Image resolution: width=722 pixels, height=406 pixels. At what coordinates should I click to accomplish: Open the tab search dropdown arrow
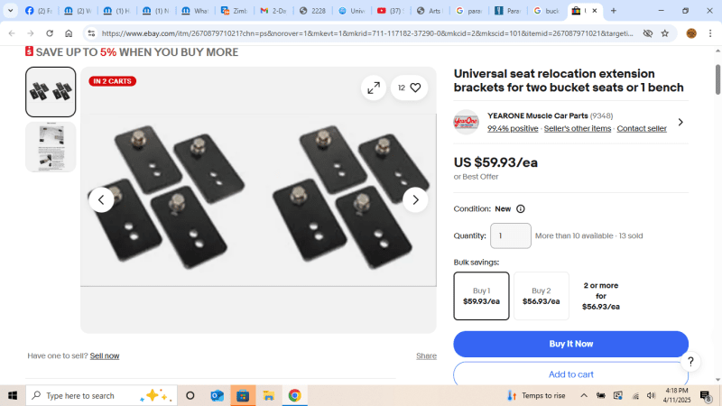(10, 11)
